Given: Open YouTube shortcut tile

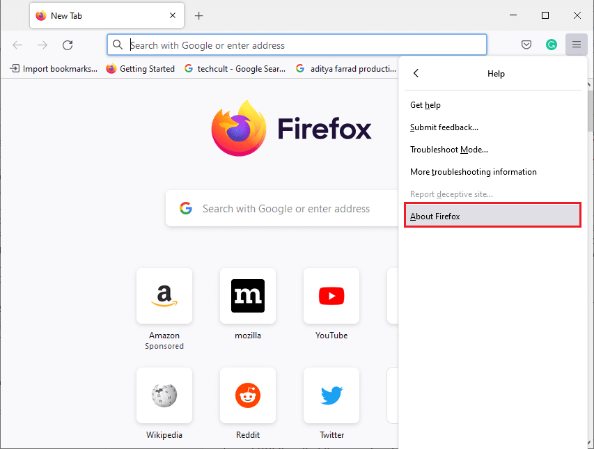Looking at the screenshot, I should [x=331, y=296].
